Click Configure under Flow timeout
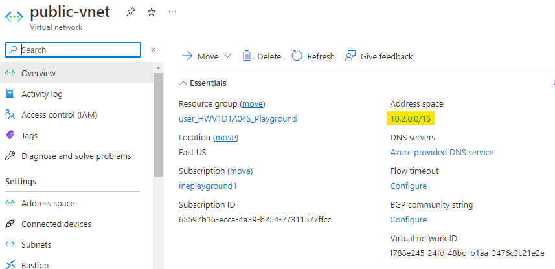Image resolution: width=555 pixels, height=269 pixels. pos(408,186)
